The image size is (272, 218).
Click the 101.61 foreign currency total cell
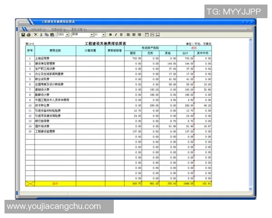pyautogui.click(x=203, y=184)
